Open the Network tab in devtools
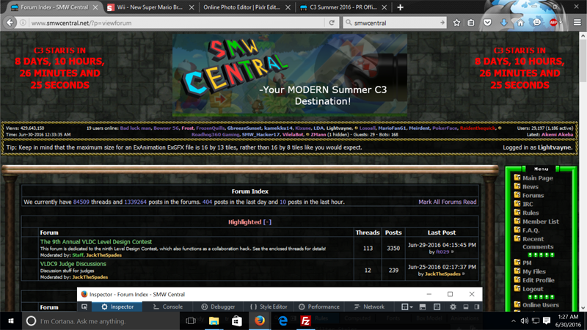587x330 pixels. click(369, 307)
